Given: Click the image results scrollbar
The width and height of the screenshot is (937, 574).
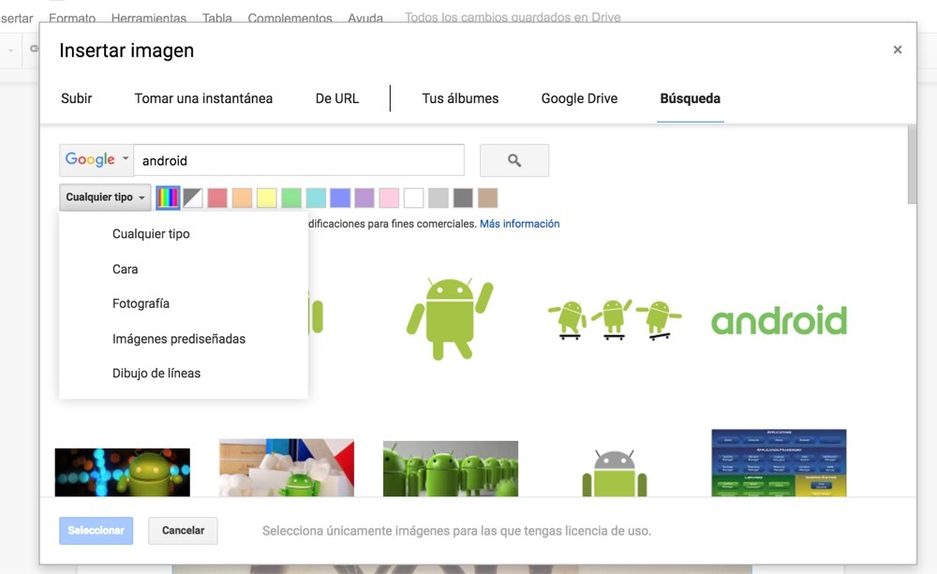Looking at the screenshot, I should (x=912, y=164).
